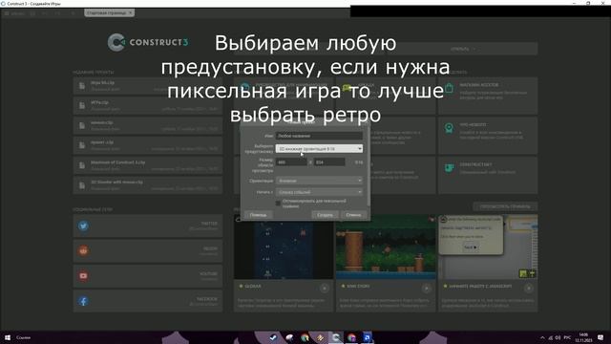Open the Facebook social link icon
Viewport: 611px width, 344px height.
[x=83, y=301]
